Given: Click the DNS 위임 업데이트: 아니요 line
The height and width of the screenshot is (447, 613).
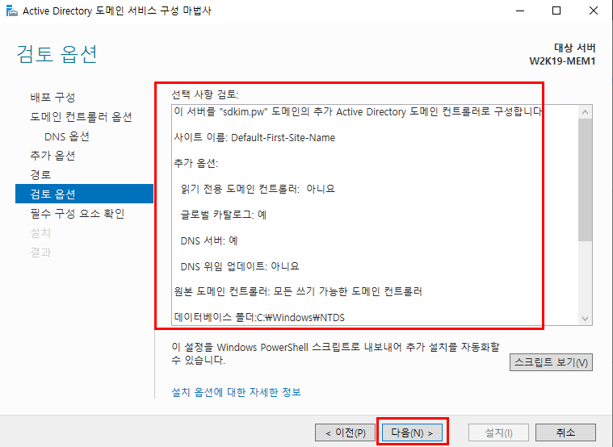Looking at the screenshot, I should (240, 266).
